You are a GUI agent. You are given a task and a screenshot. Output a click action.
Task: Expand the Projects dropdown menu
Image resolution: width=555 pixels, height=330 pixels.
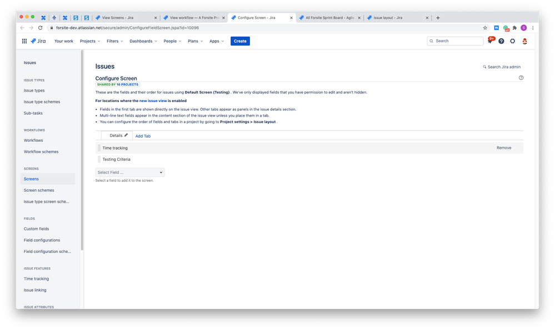coord(90,42)
